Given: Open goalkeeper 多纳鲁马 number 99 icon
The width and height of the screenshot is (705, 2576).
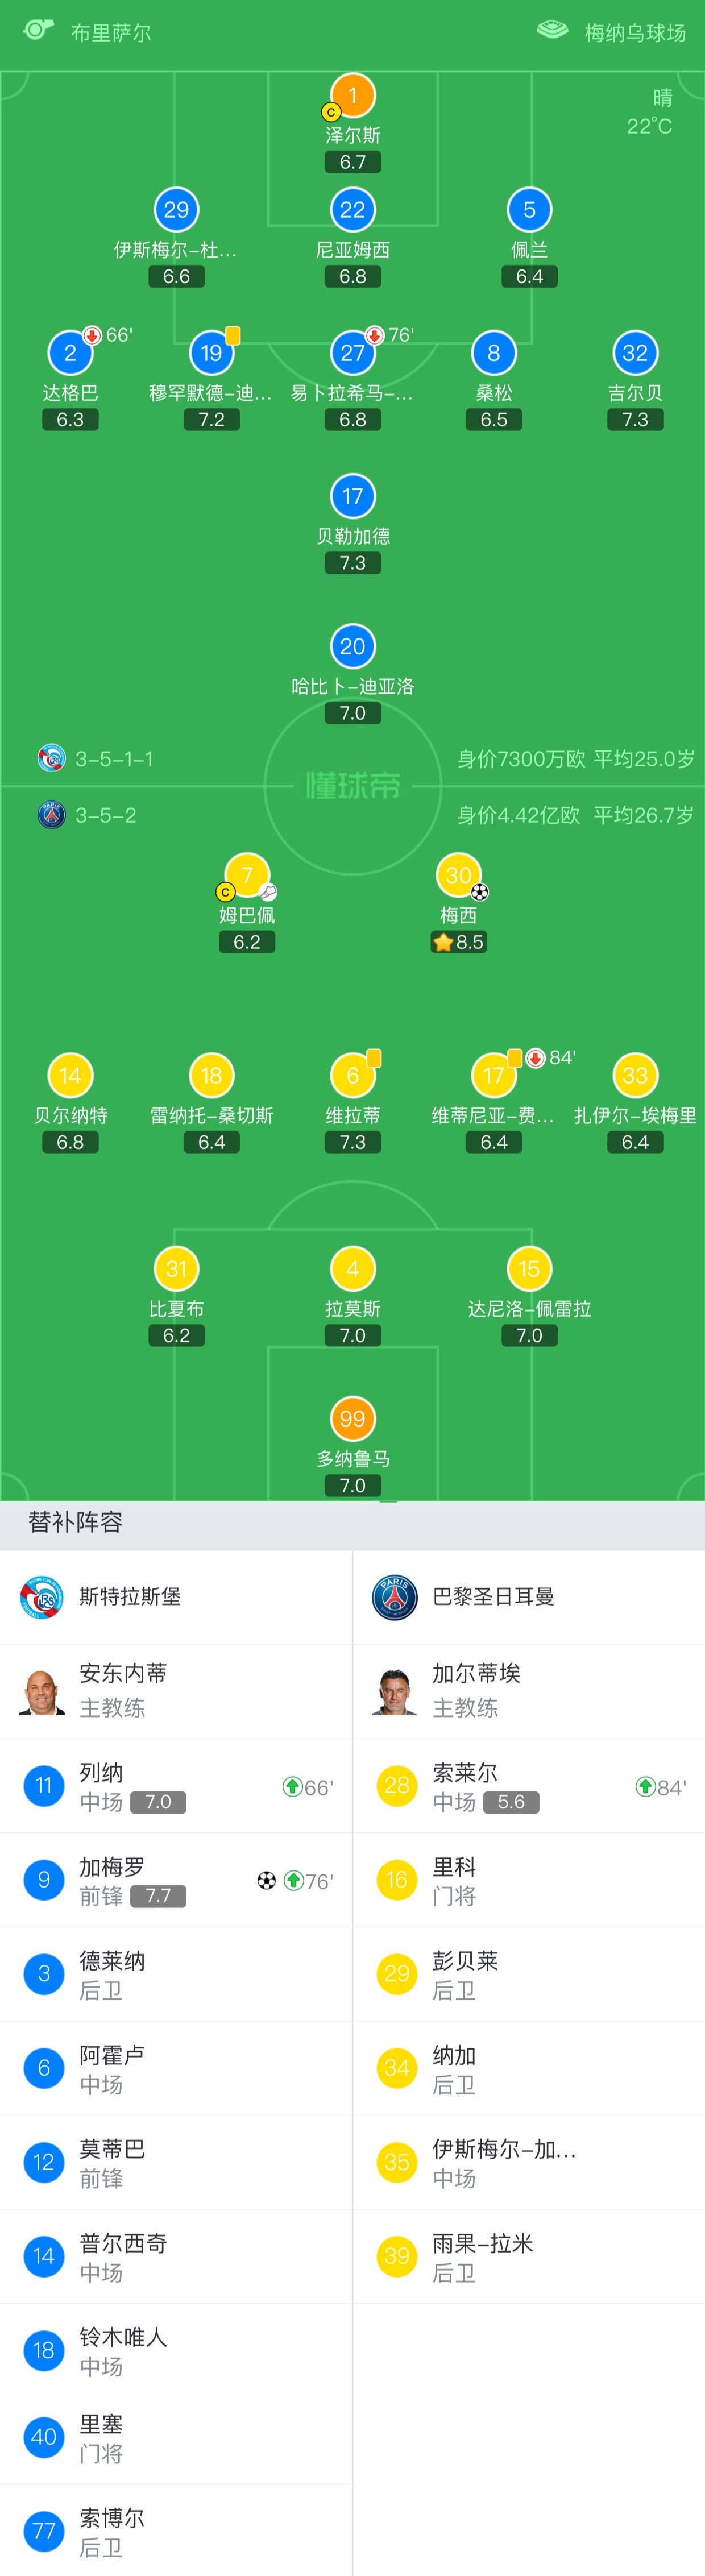Looking at the screenshot, I should 352,1418.
